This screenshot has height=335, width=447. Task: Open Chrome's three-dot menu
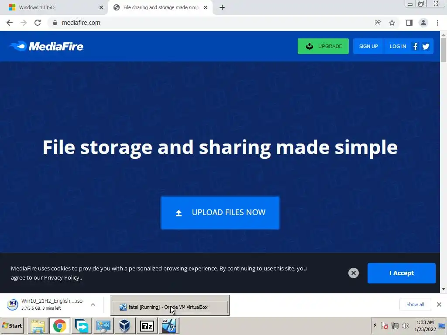[437, 23]
